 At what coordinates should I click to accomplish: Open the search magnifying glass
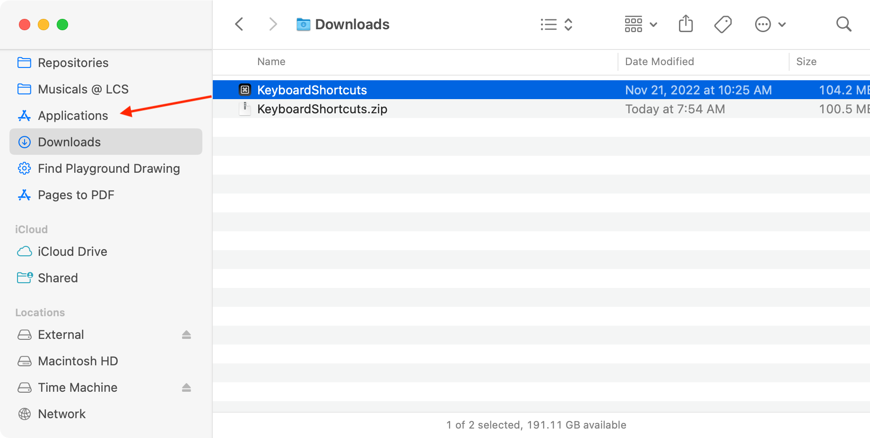click(844, 24)
